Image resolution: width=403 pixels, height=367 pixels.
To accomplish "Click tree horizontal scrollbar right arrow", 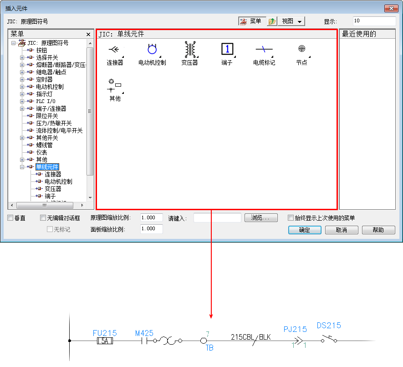I will pyautogui.click(x=82, y=205).
